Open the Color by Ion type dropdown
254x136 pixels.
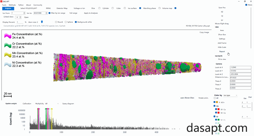[230, 95]
